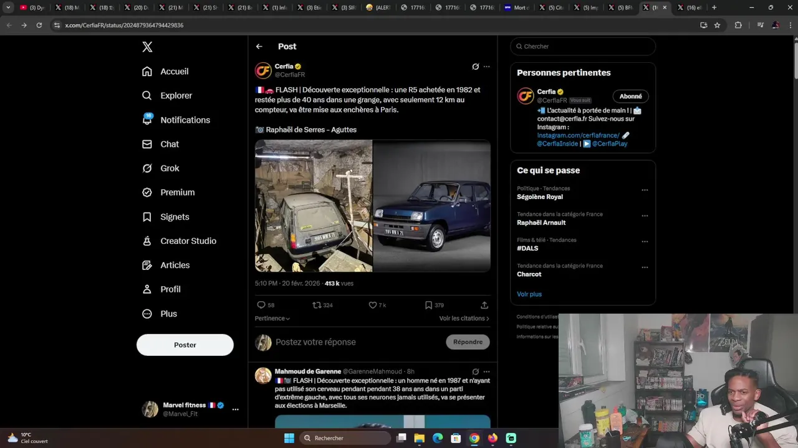Open Premium in sidebar

click(168, 193)
